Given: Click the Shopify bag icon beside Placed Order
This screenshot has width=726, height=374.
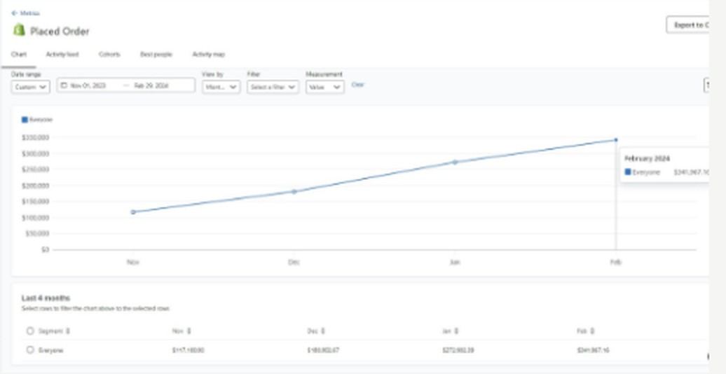Looking at the screenshot, I should tap(19, 30).
